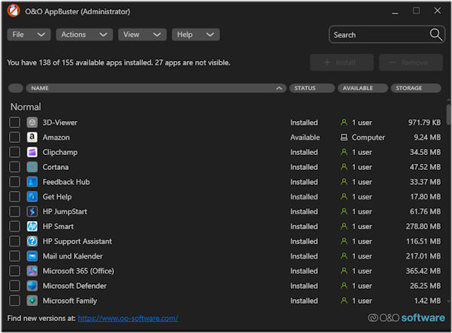Screen dimensions: 452x333
Task: Click the HP Smart app icon
Action: point(32,226)
